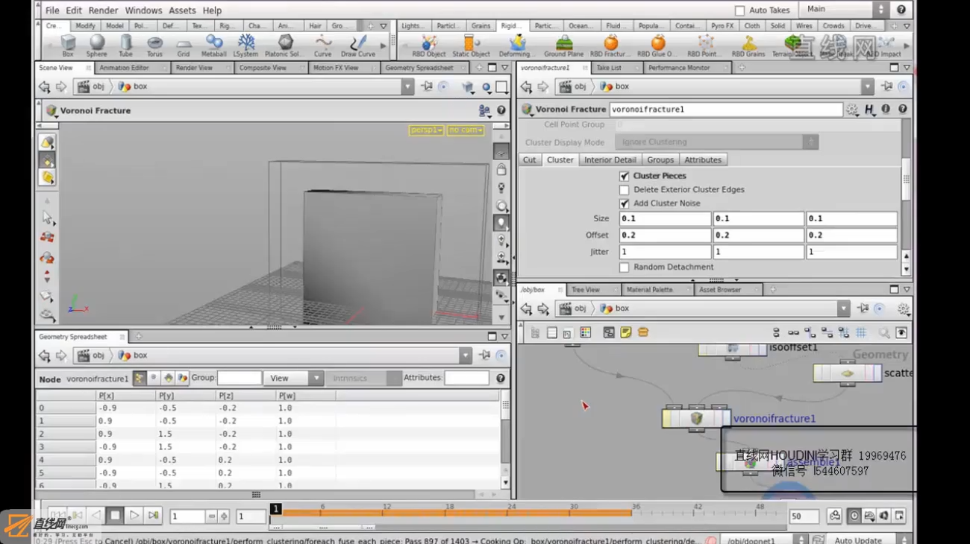Click the RBD Fractured Object tool
970x544 pixels.
[610, 45]
